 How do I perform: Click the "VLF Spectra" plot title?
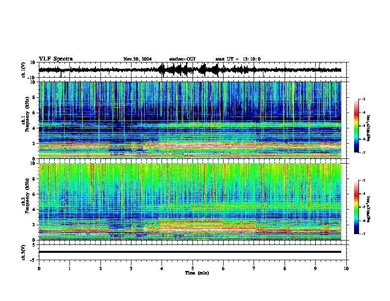point(56,59)
